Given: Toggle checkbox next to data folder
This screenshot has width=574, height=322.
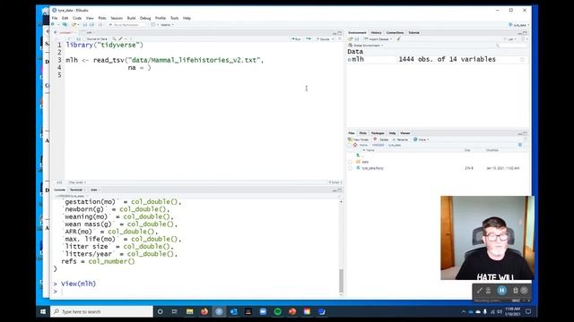Looking at the screenshot, I should (x=350, y=162).
